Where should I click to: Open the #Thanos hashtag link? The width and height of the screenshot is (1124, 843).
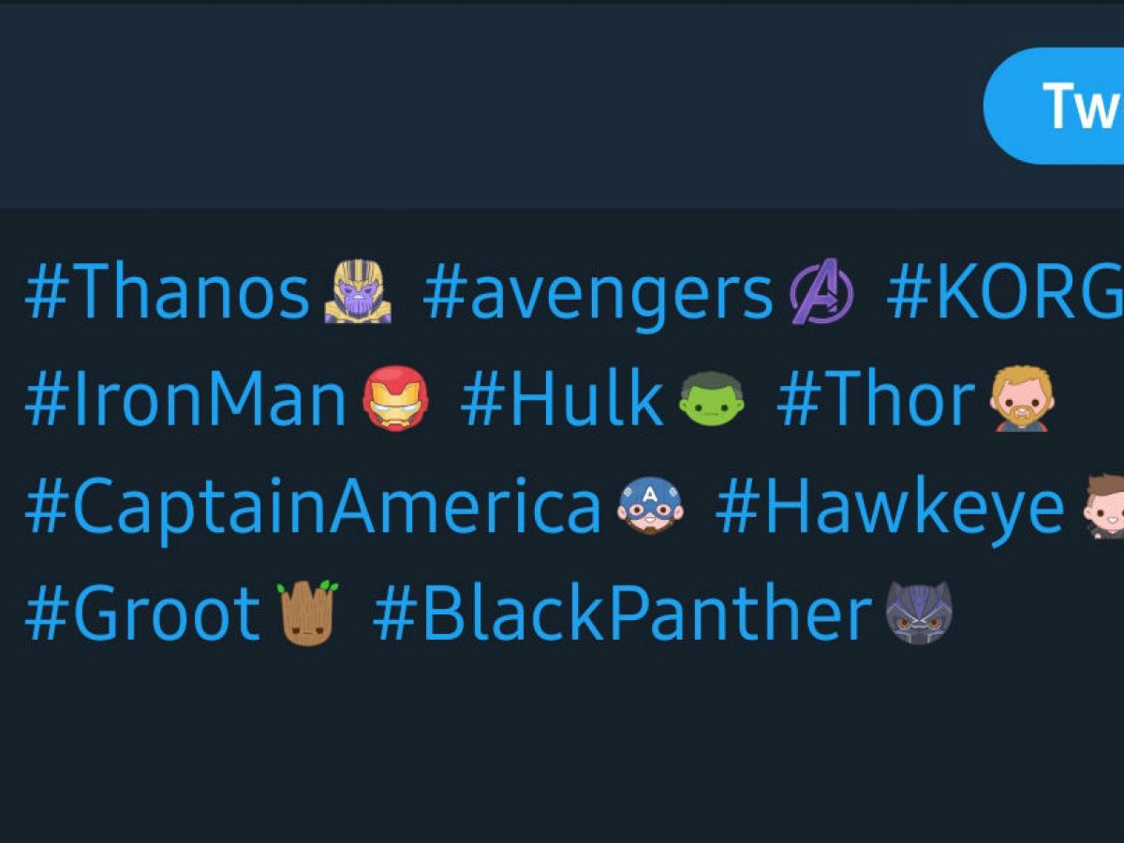click(167, 294)
